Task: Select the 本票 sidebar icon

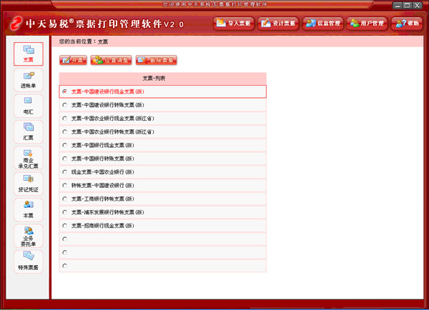Action: coord(29,210)
